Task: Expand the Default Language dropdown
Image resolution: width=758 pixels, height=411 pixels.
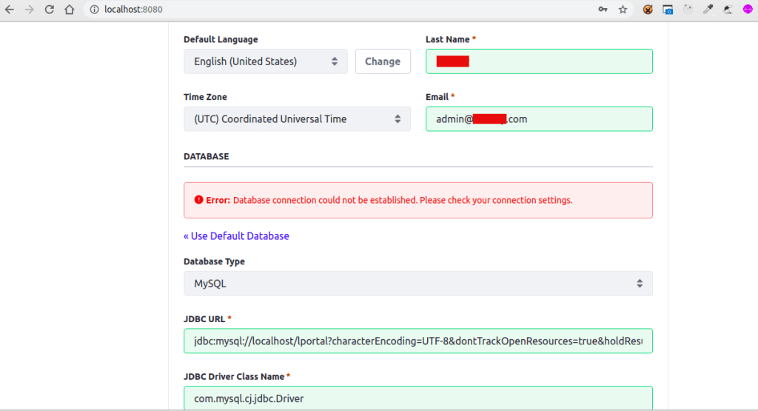Action: (265, 61)
